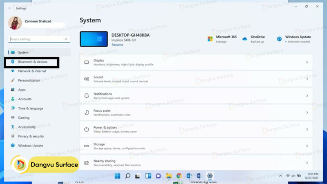The width and height of the screenshot is (327, 184).
Task: Expand the Notifications row chevron
Action: (307, 96)
